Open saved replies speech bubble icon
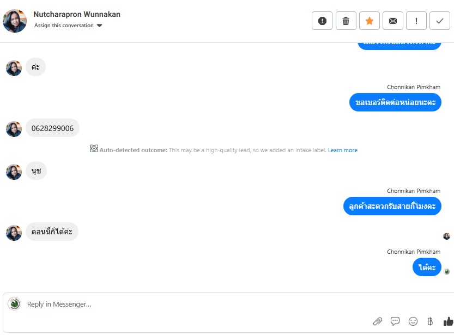The width and height of the screenshot is (454, 336). 395,321
